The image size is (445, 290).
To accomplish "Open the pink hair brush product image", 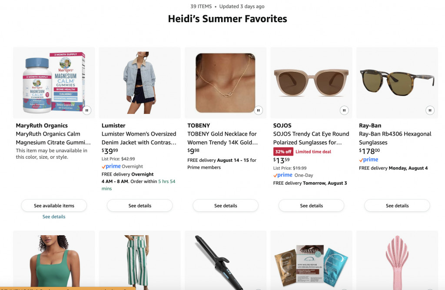I will pyautogui.click(x=397, y=260).
